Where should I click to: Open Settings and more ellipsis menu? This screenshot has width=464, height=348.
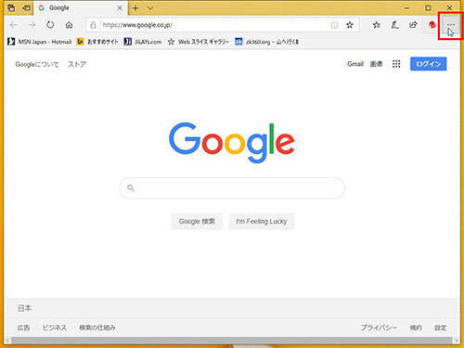(x=451, y=25)
